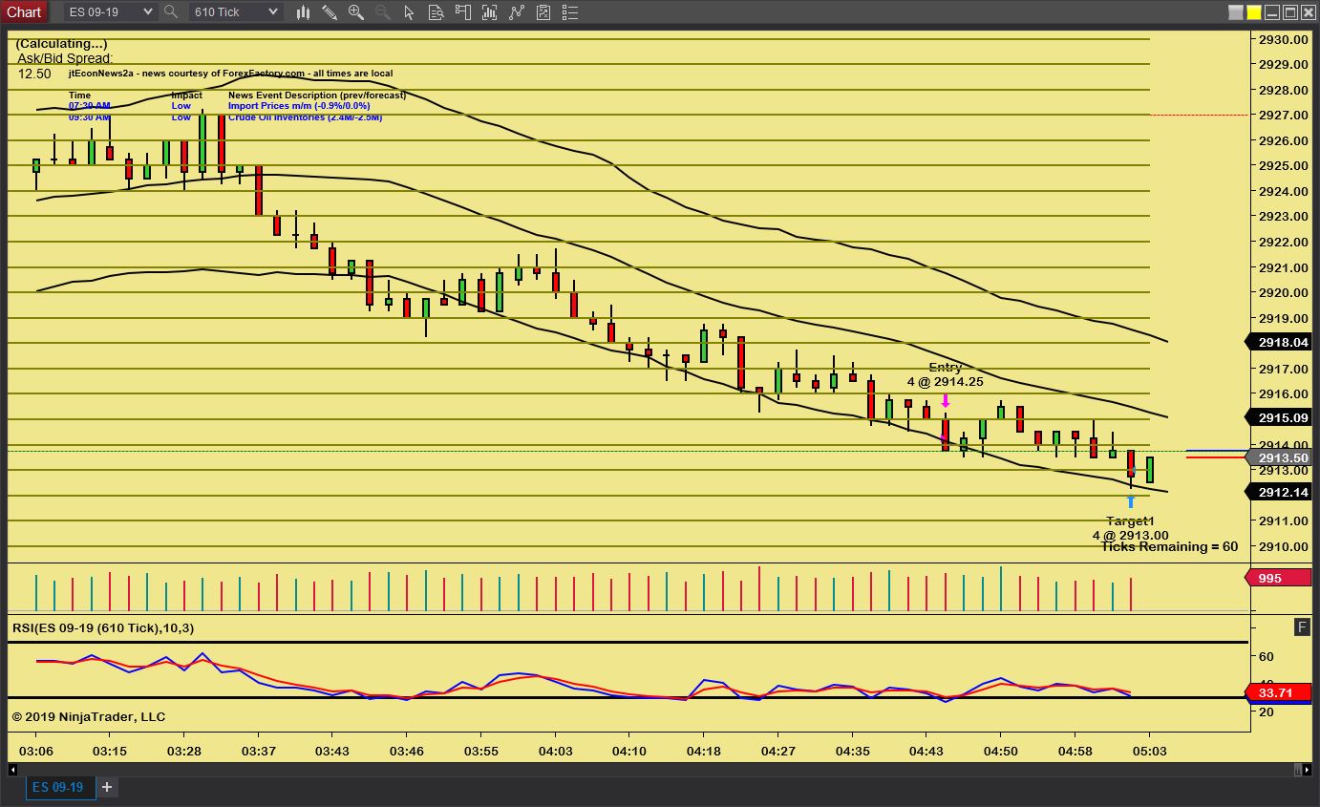The width and height of the screenshot is (1320, 807).
Task: Click the instrument search magnifier icon
Action: click(x=171, y=12)
